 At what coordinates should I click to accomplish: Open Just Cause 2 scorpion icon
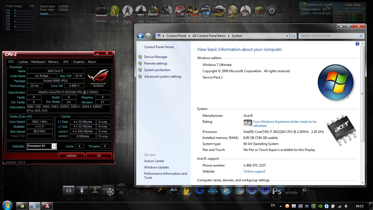(128, 11)
